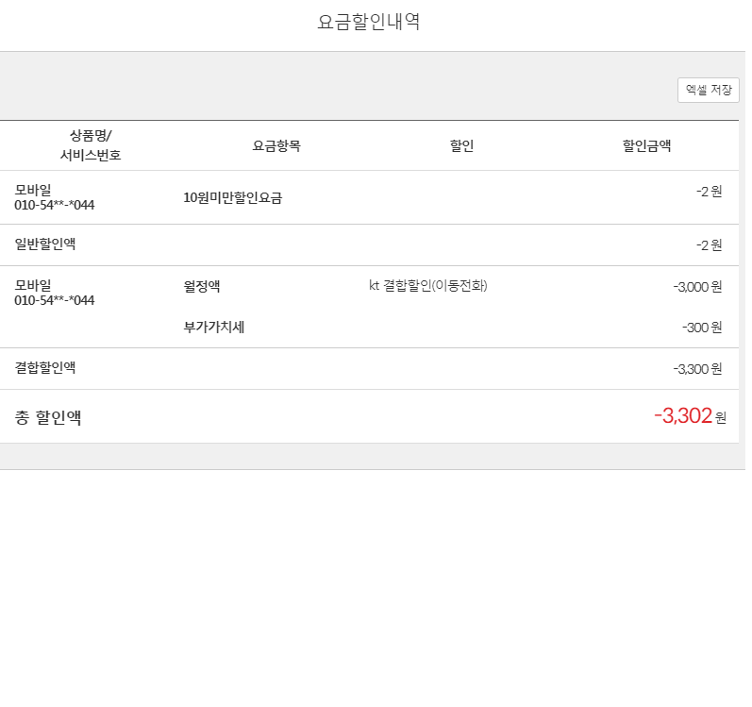Click the -2 원 amount beside 일반할인액
Screen dimensions: 752x707
(709, 245)
